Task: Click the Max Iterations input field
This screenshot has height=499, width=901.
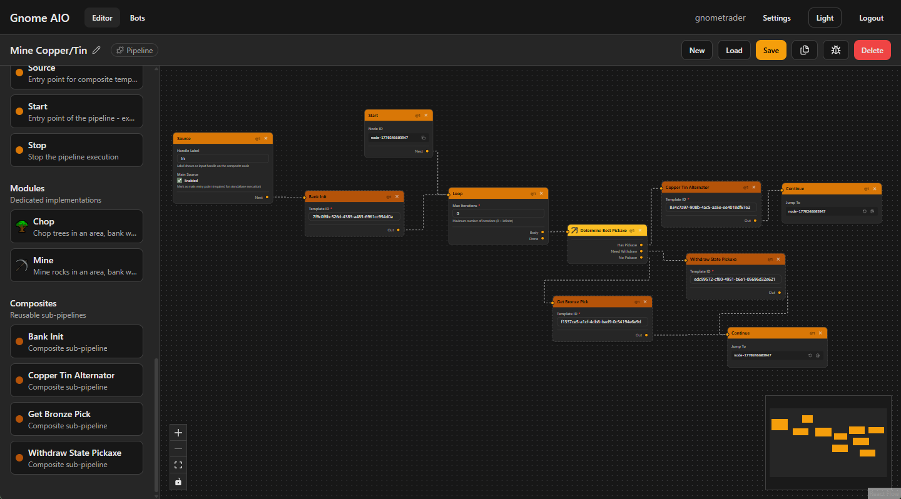Action: (x=499, y=213)
